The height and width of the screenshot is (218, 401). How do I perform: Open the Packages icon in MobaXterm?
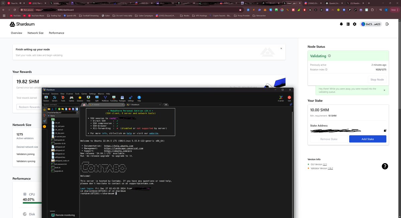[x=122, y=98]
